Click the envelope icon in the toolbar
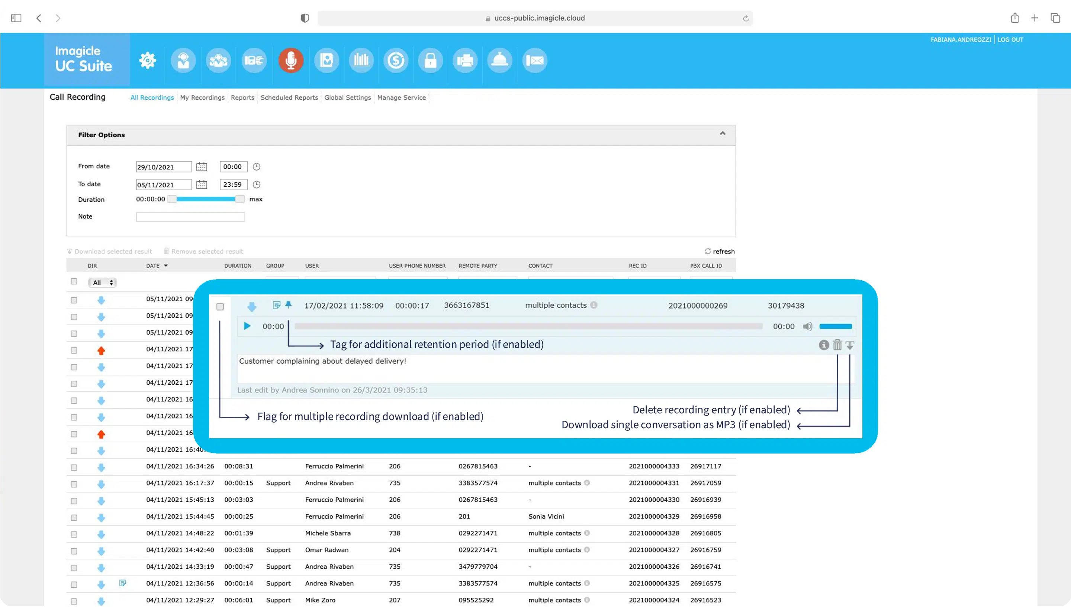Image resolution: width=1071 pixels, height=610 pixels. pyautogui.click(x=535, y=60)
